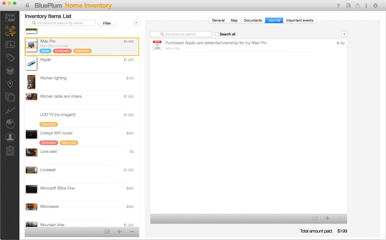
Task: Open the overlapping windows sidebar icon
Action: [x=10, y=97]
